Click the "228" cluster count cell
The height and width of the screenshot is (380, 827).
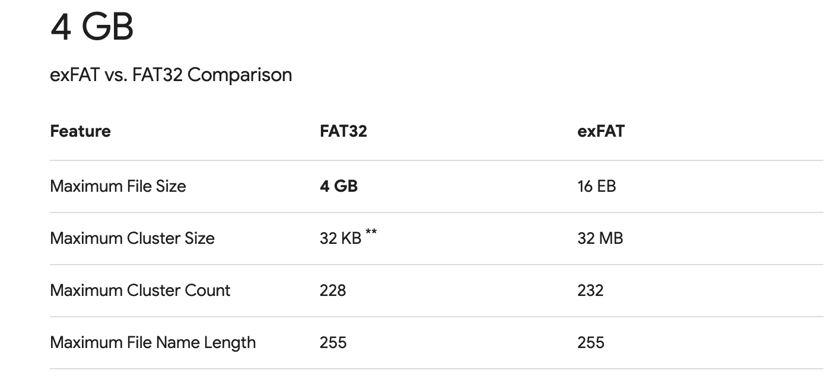pyautogui.click(x=332, y=291)
